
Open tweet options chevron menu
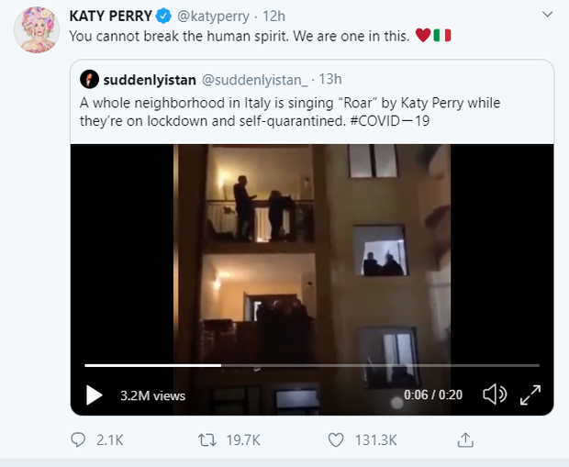pos(548,15)
